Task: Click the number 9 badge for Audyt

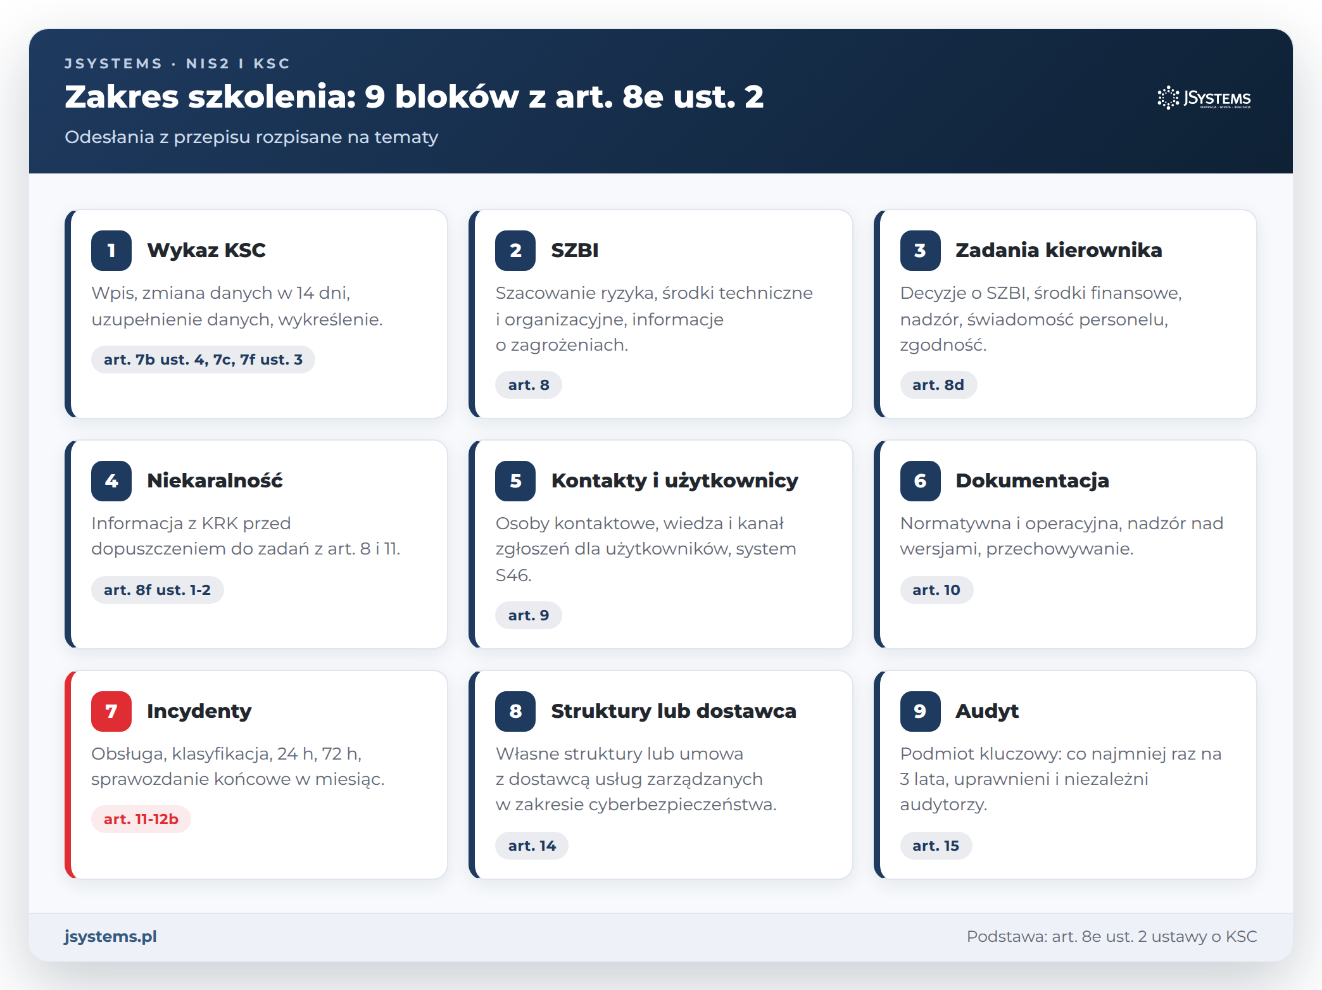Action: [920, 711]
